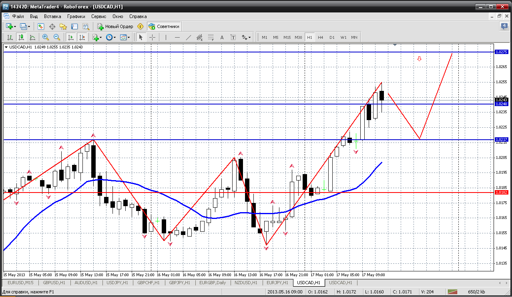Switch chart to line chart type
512x297 pixels.
32,37
